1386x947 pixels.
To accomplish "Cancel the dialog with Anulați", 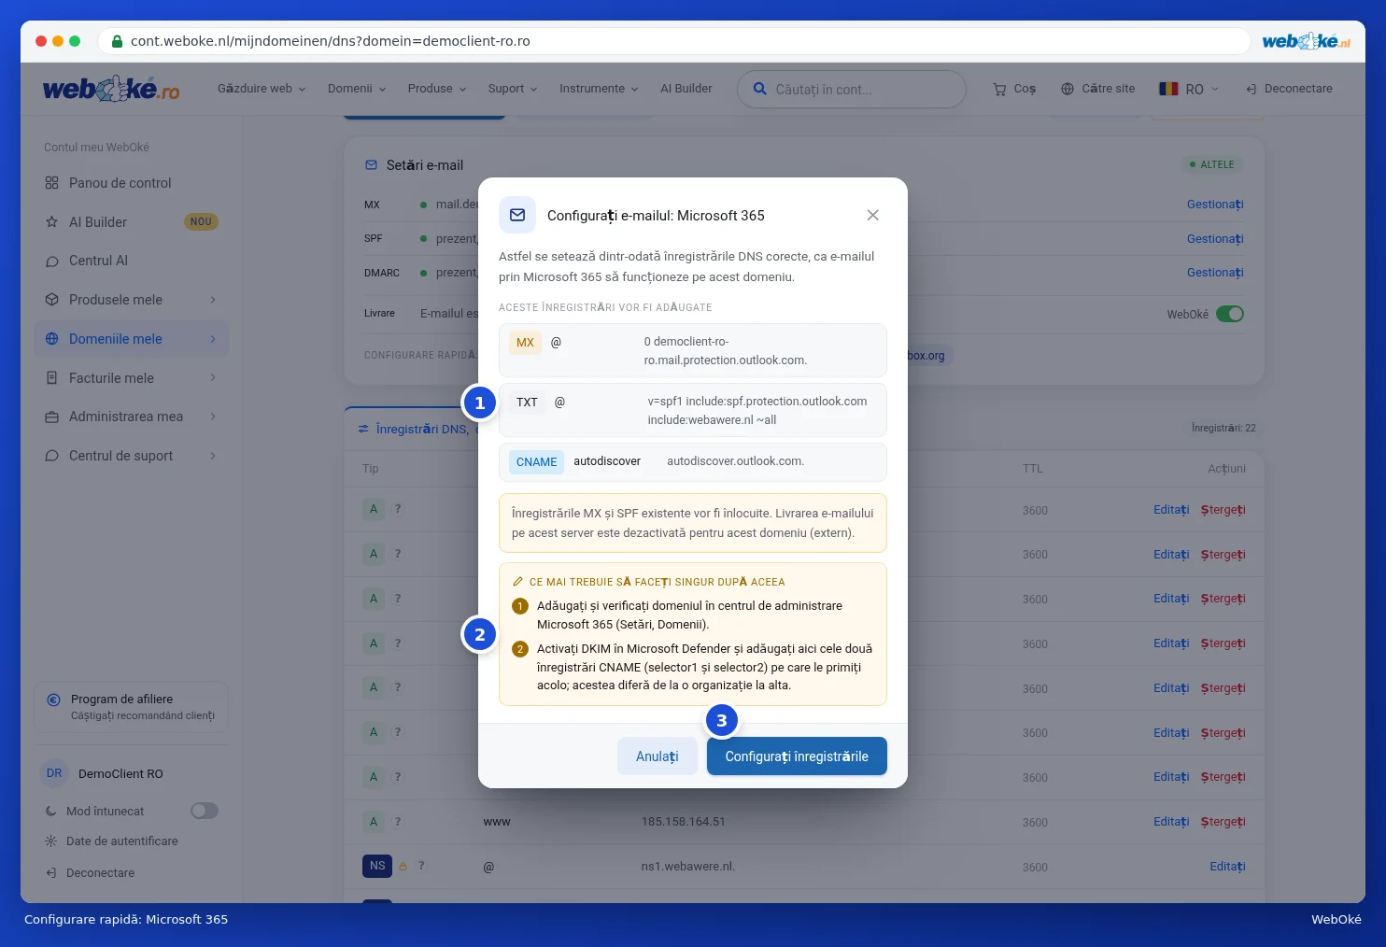I will tap(658, 756).
